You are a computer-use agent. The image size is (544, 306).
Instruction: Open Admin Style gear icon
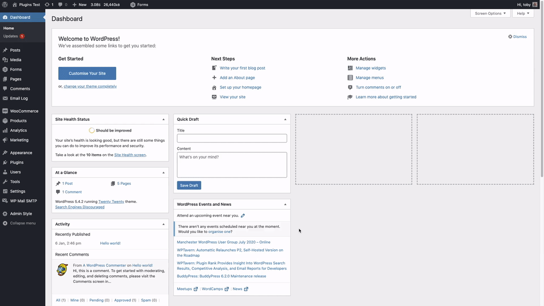coord(5,214)
